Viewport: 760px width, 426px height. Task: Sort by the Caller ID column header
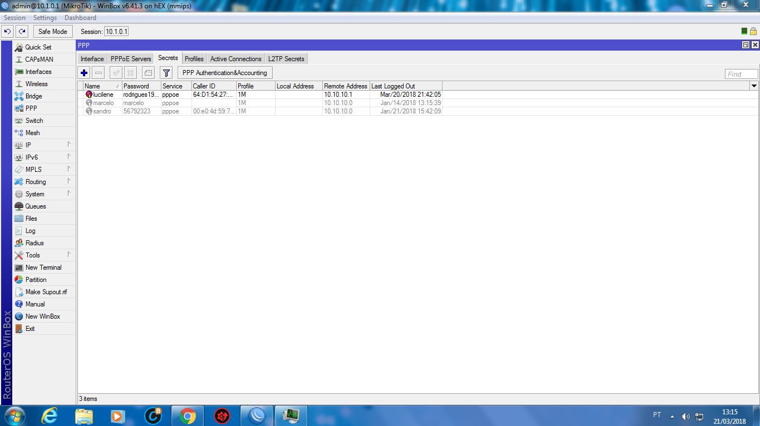coord(214,86)
